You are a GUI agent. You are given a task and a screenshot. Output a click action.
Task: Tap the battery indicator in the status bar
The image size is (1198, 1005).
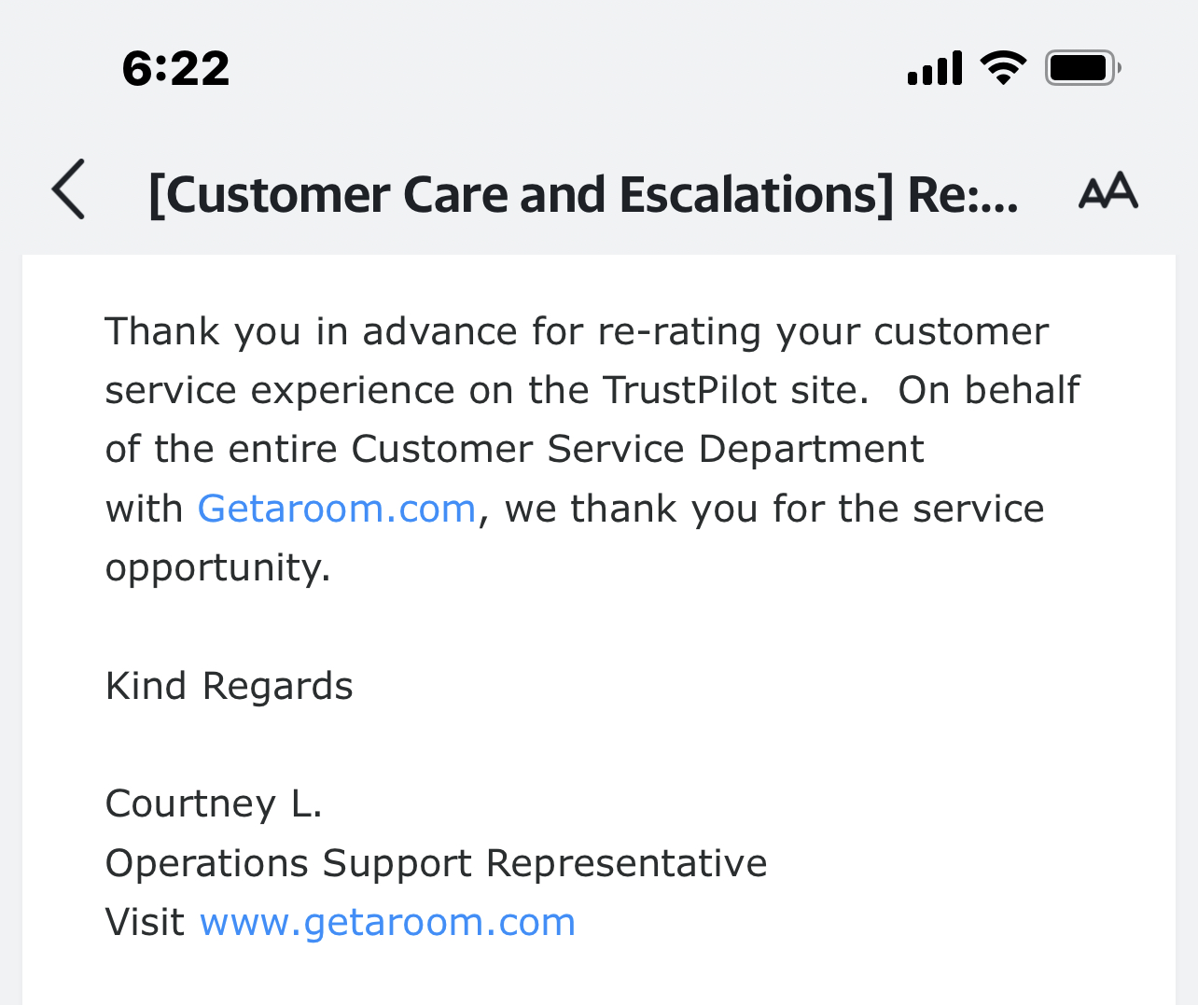1081,66
